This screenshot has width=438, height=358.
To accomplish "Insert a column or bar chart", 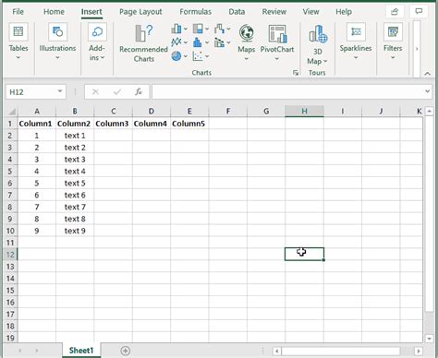I will 179,29.
